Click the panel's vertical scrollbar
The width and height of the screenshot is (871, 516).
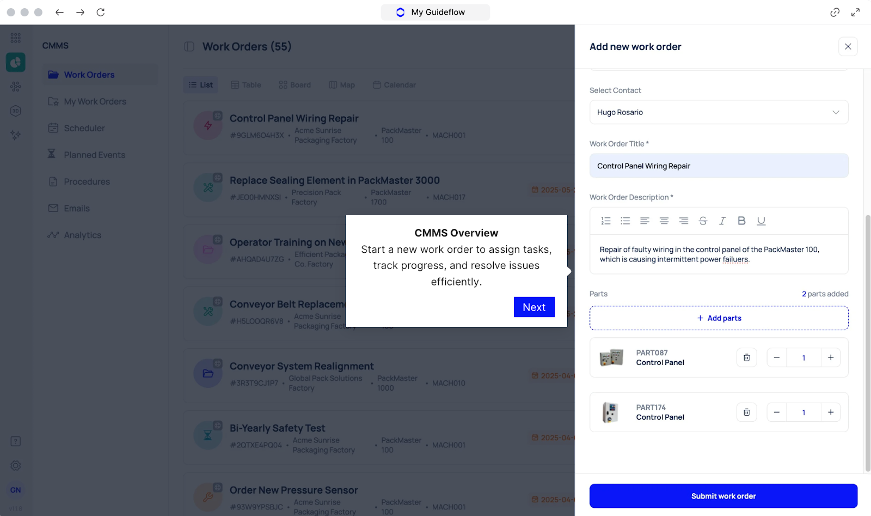coord(868,343)
